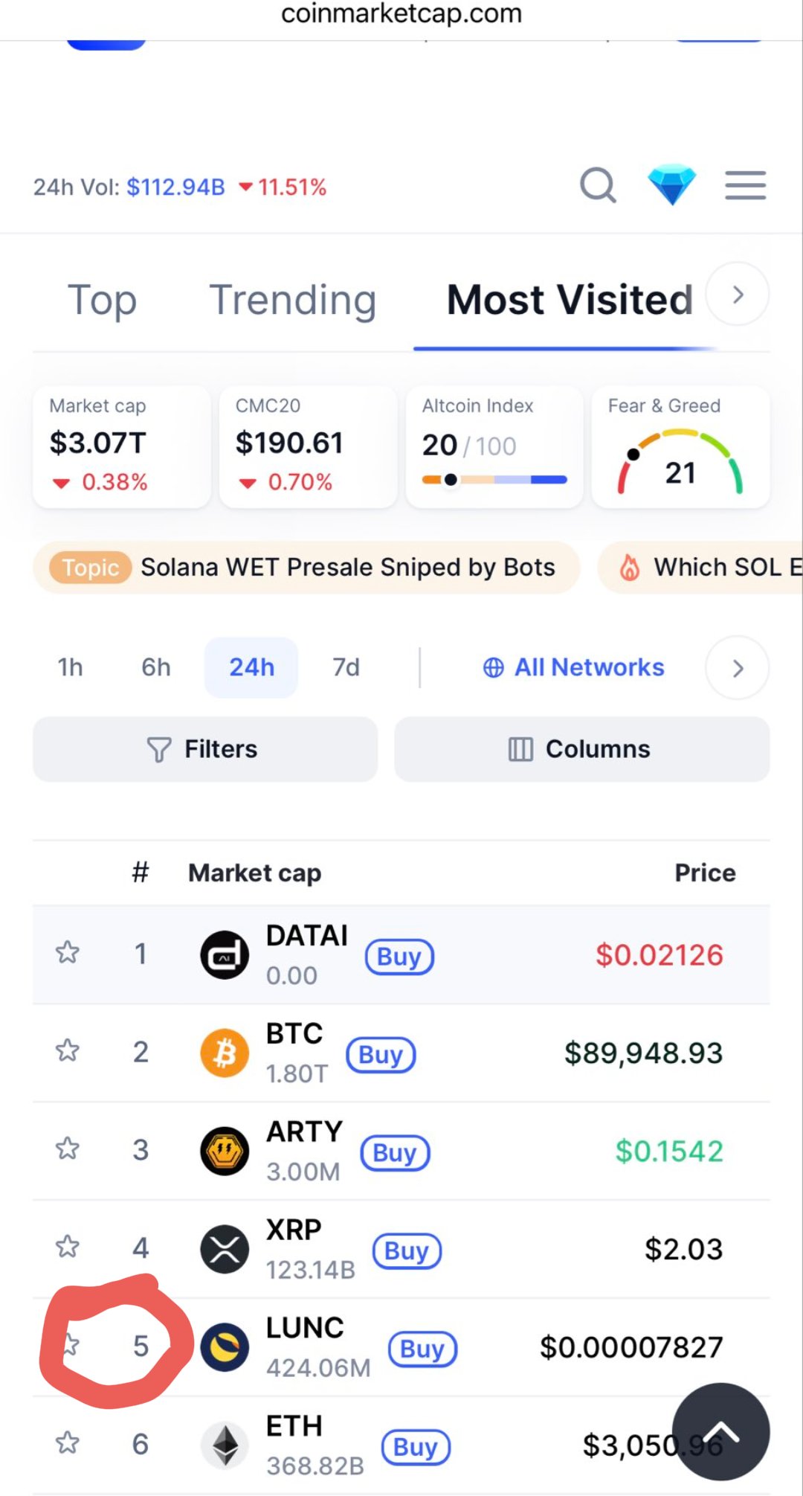Tap the Ethereum logo icon
This screenshot has height=1496, width=803.
pos(225,1445)
